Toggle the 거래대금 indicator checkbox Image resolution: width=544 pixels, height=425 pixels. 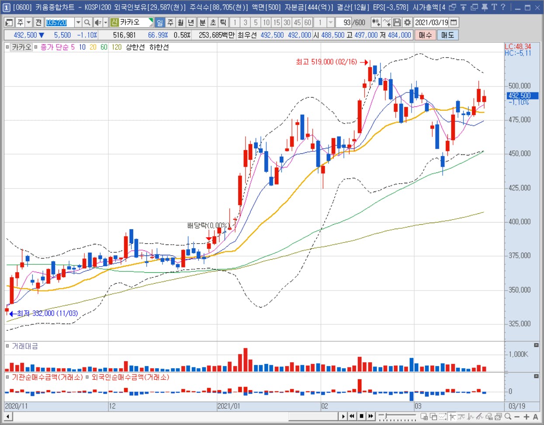7,346
